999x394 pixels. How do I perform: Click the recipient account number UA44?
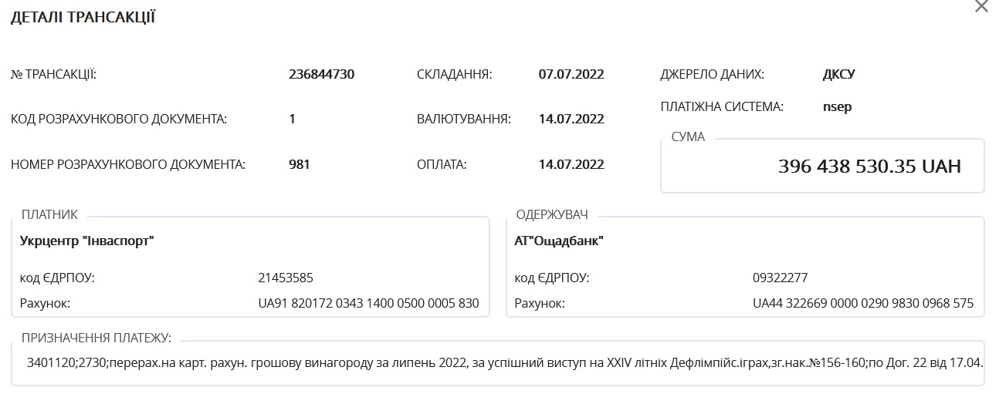pos(863,303)
